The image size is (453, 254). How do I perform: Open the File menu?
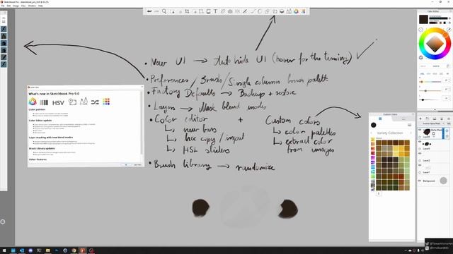click(x=3, y=6)
